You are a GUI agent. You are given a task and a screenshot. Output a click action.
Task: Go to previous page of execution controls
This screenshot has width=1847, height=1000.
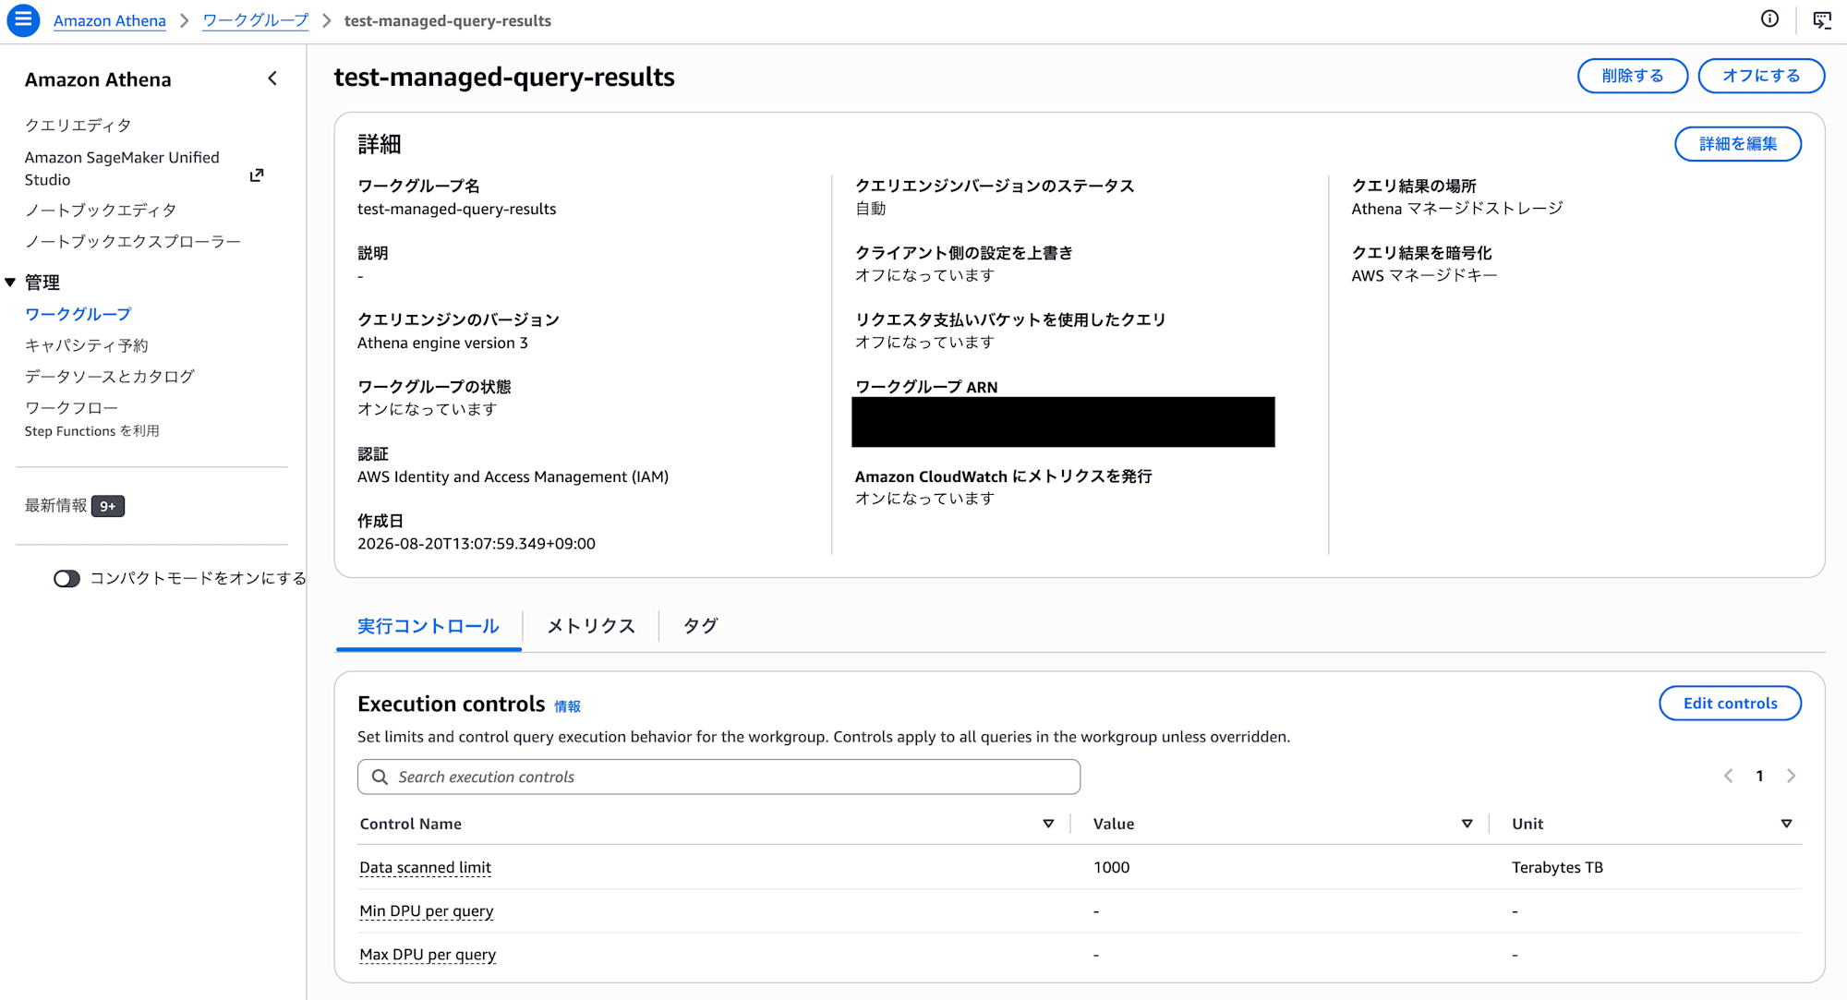(x=1729, y=777)
